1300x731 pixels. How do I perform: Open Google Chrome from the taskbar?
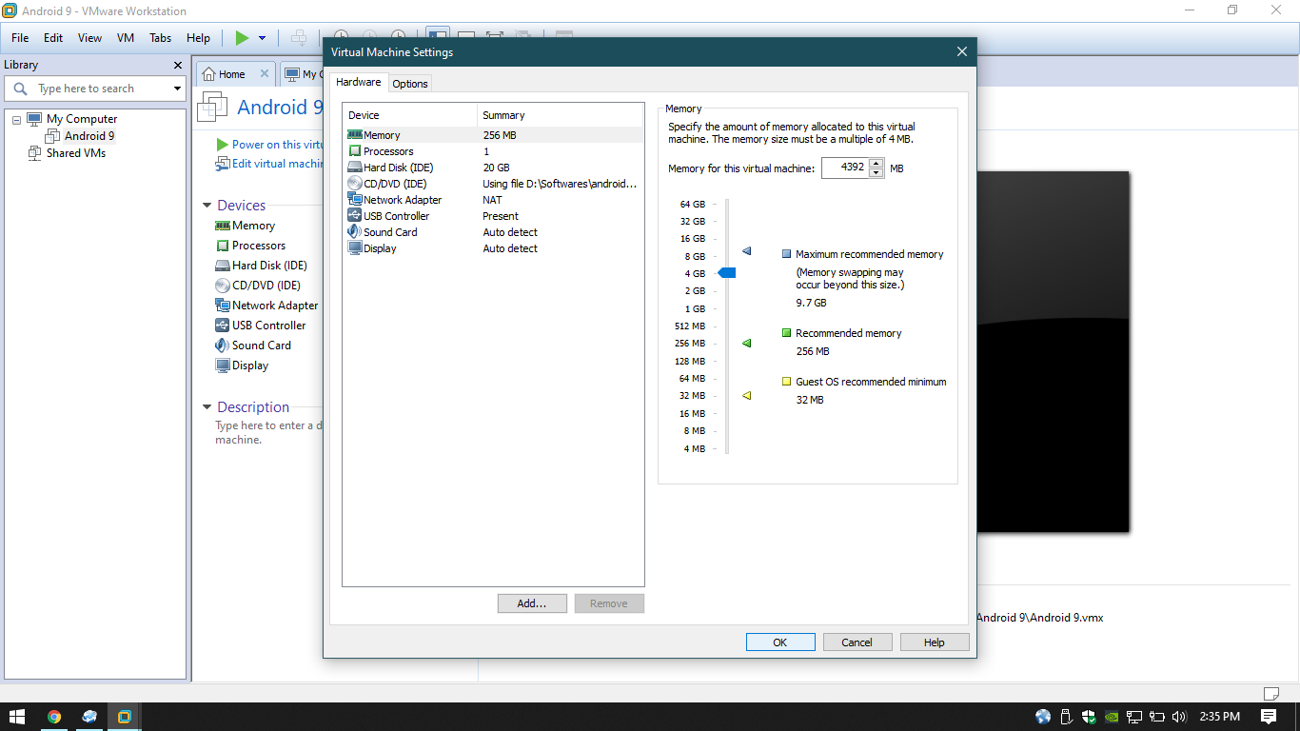pyautogui.click(x=55, y=716)
